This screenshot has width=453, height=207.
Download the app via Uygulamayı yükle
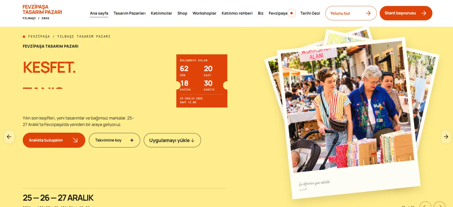coord(172,140)
